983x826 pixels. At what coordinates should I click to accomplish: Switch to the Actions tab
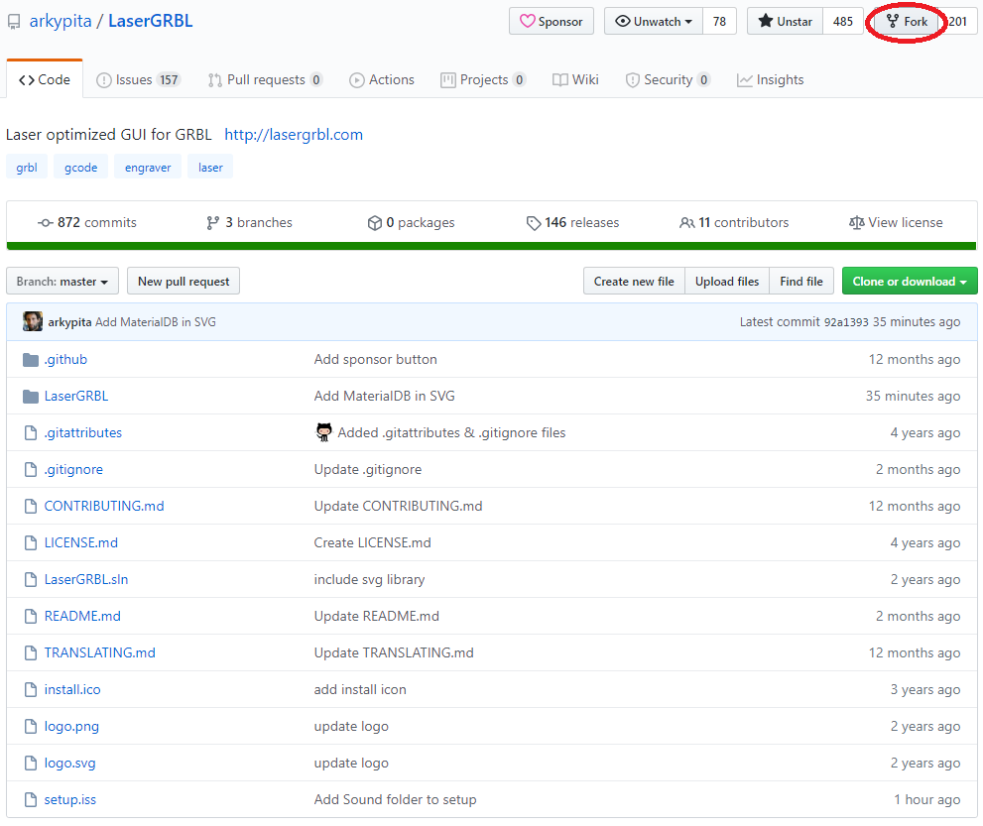(x=382, y=79)
